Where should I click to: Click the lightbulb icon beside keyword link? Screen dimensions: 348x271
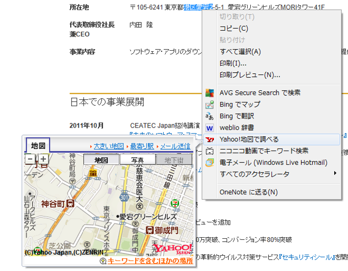click(x=103, y=261)
